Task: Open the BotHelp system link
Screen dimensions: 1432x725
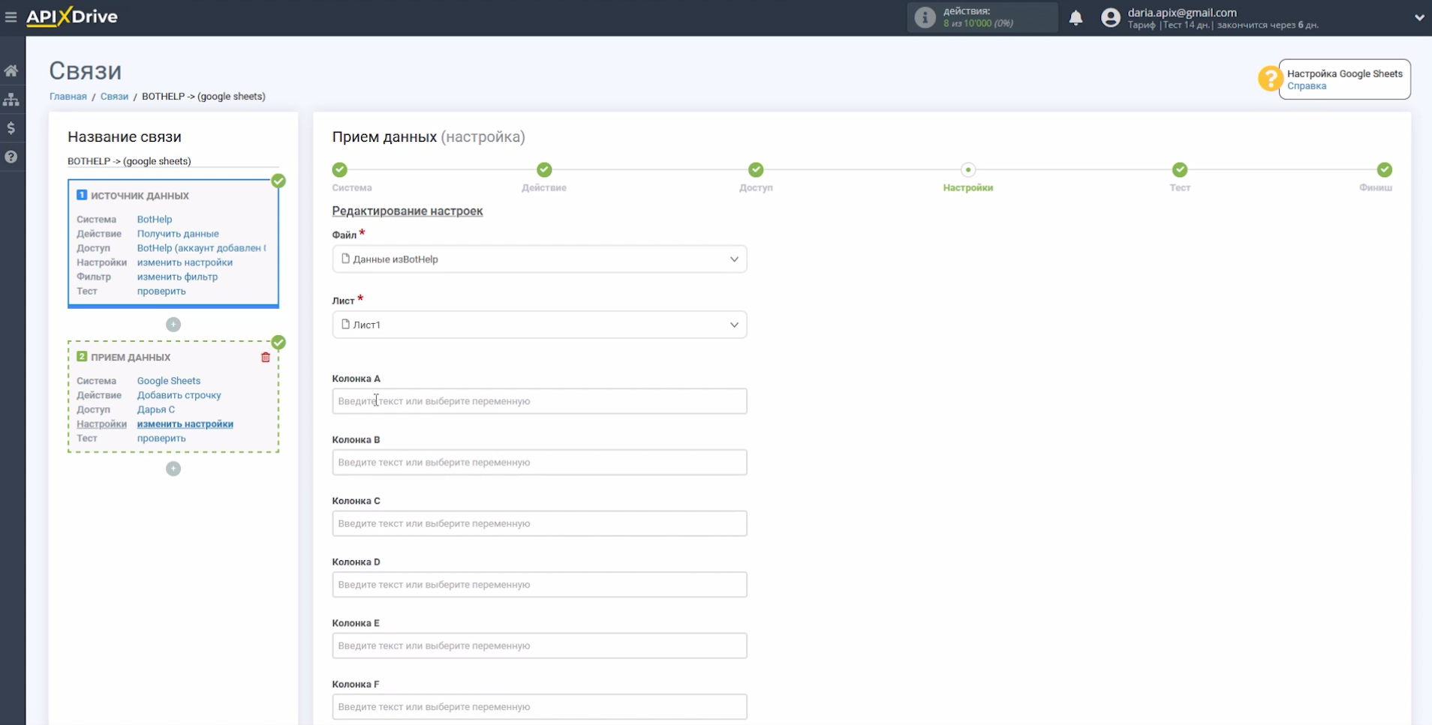Action: [155, 219]
